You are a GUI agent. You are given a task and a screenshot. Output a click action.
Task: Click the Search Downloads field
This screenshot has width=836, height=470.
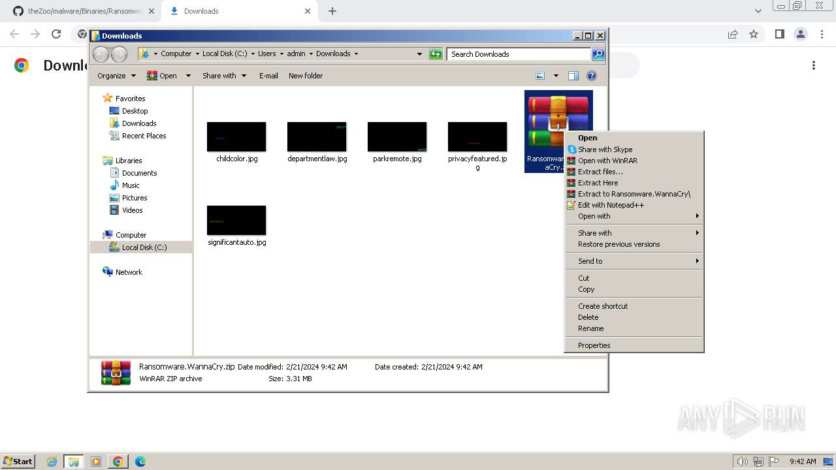pyautogui.click(x=519, y=54)
